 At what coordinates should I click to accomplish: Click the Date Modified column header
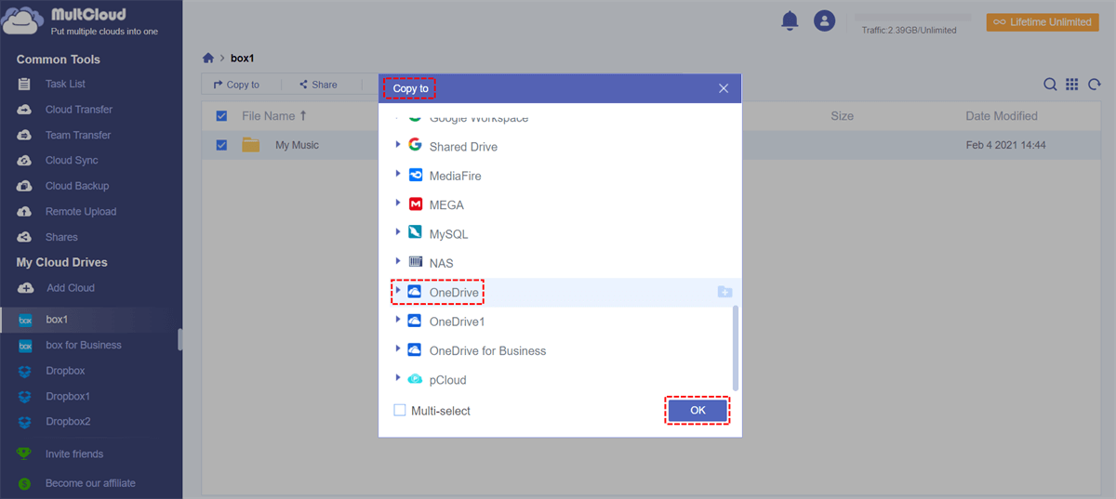click(x=1002, y=116)
